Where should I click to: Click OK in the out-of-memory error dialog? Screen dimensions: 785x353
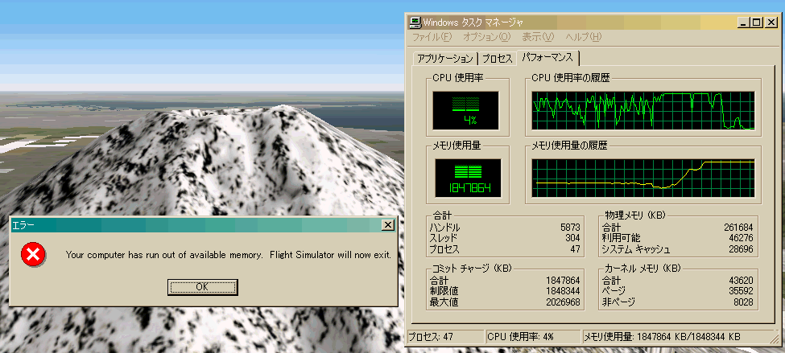point(201,286)
